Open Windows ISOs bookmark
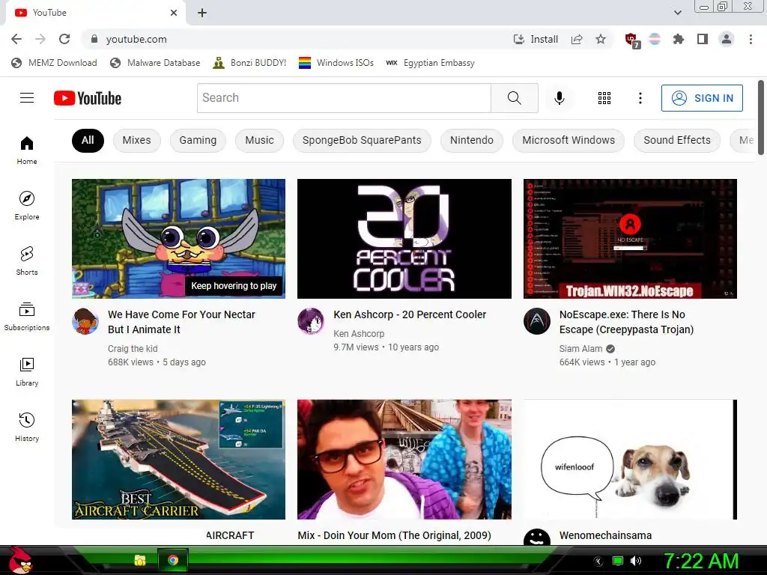 (x=336, y=63)
